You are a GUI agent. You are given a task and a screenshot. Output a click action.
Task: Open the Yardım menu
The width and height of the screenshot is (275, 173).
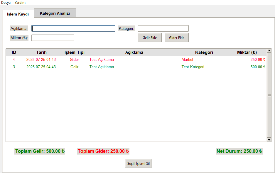[x=20, y=3]
